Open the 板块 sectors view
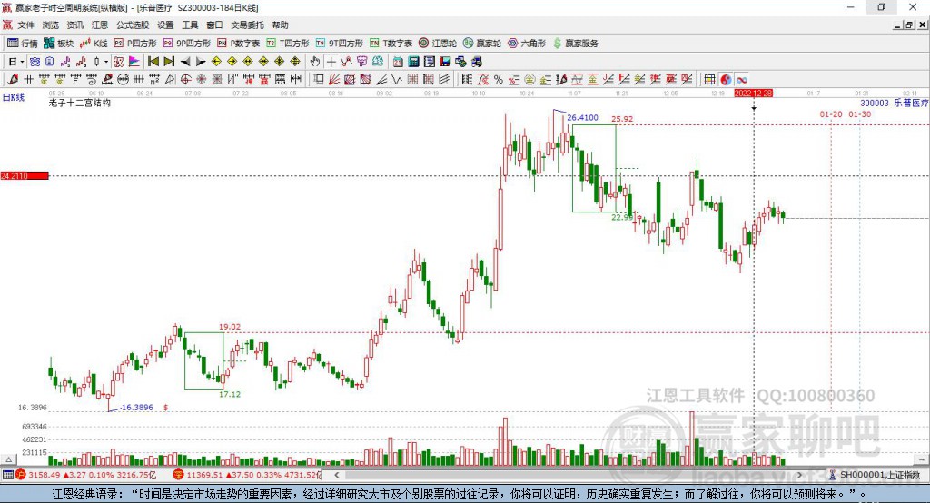The height and width of the screenshot is (503, 930). (x=59, y=44)
